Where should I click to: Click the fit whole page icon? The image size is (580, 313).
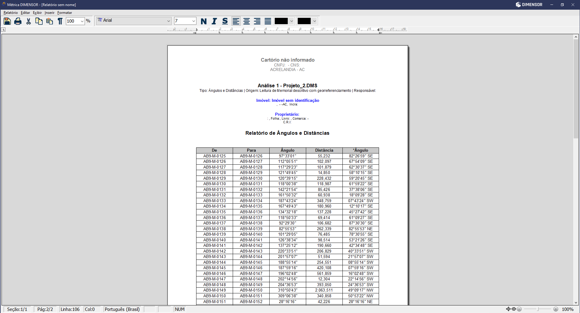tap(508, 309)
